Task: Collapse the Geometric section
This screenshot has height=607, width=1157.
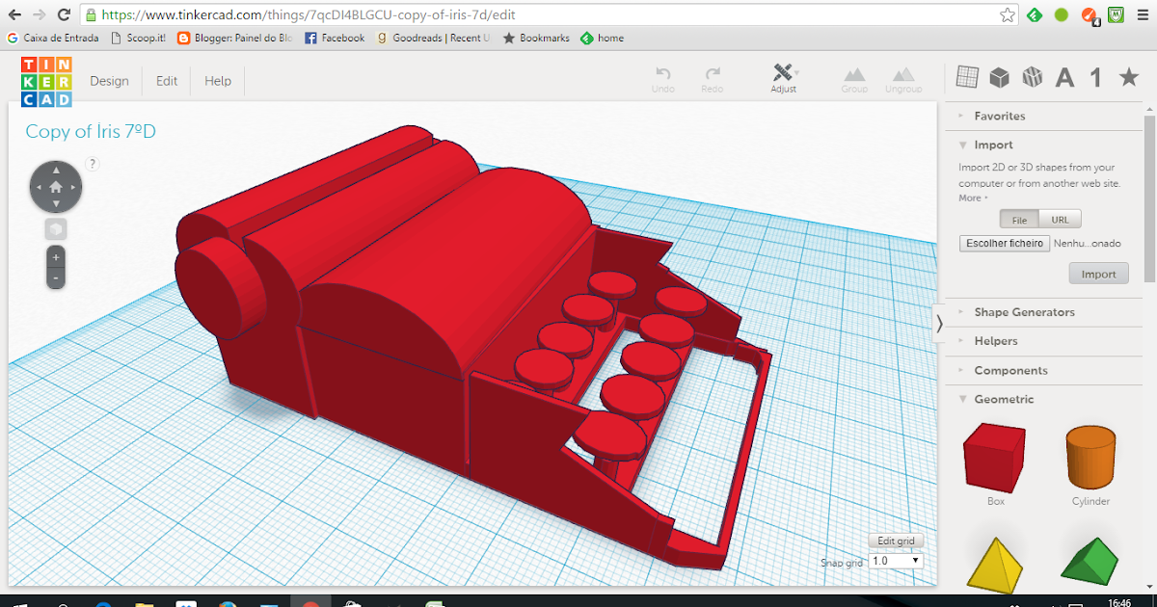Action: [x=1006, y=398]
